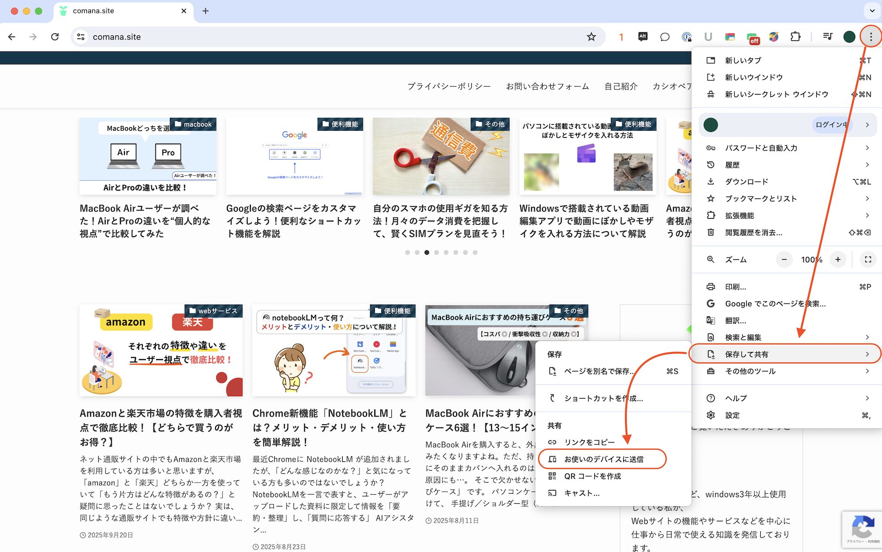Click the green profile avatar in toolbar
The width and height of the screenshot is (882, 552).
coord(849,37)
